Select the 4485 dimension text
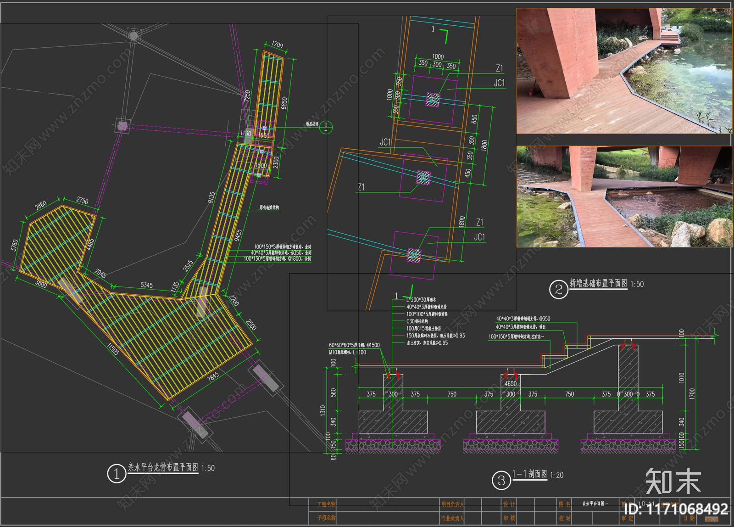This screenshot has width=734, height=527. [90, 245]
